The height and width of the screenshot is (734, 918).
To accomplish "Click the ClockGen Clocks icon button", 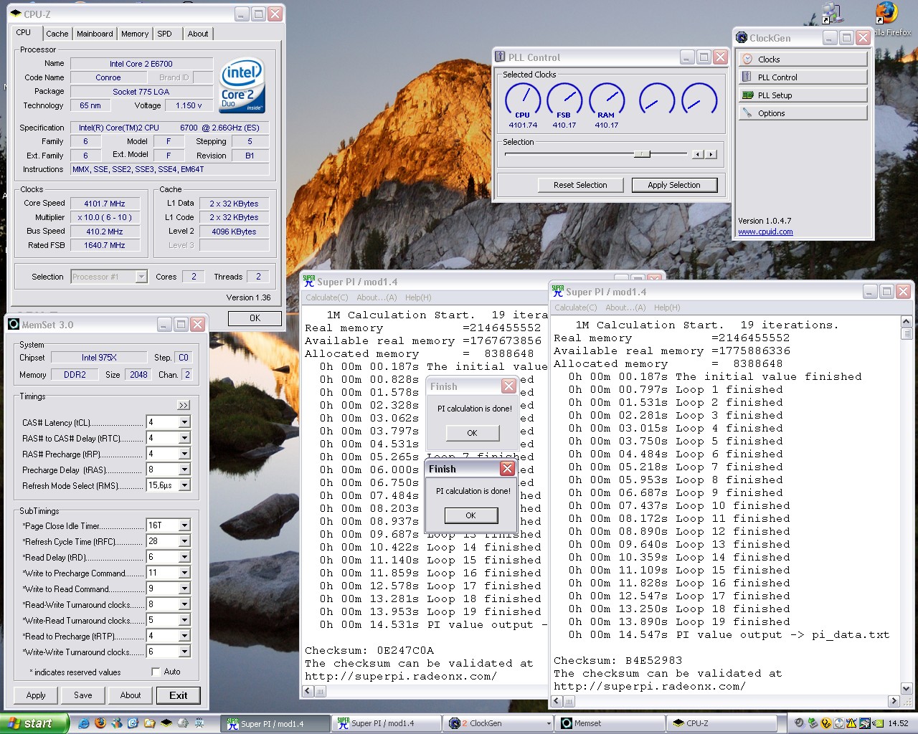I will (x=803, y=59).
